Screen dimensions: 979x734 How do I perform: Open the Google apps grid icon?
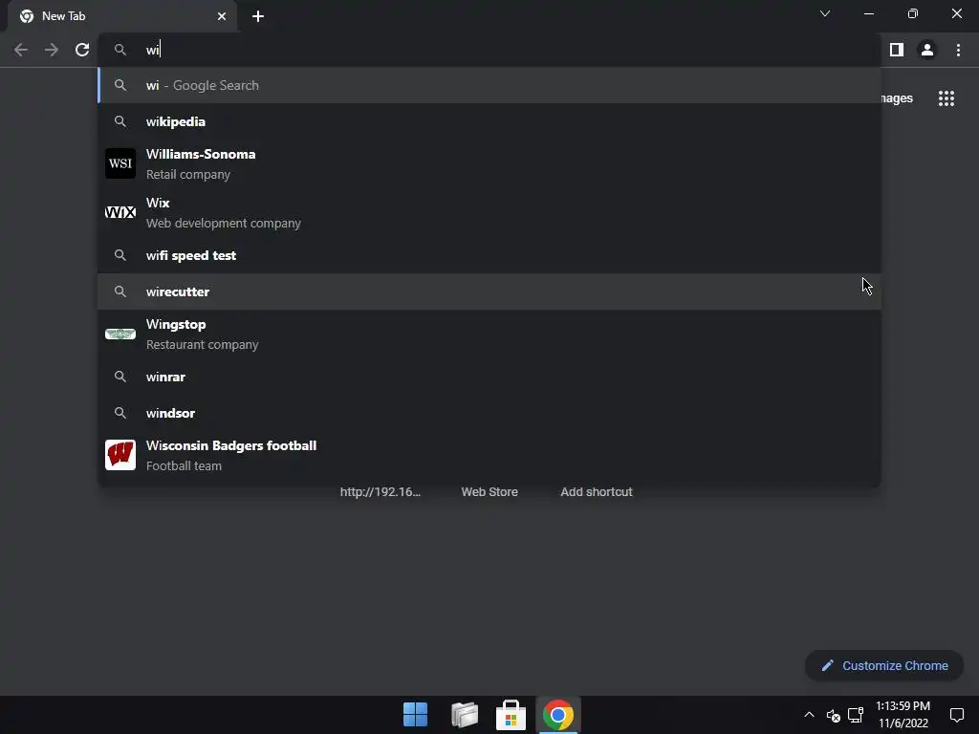[x=946, y=98]
